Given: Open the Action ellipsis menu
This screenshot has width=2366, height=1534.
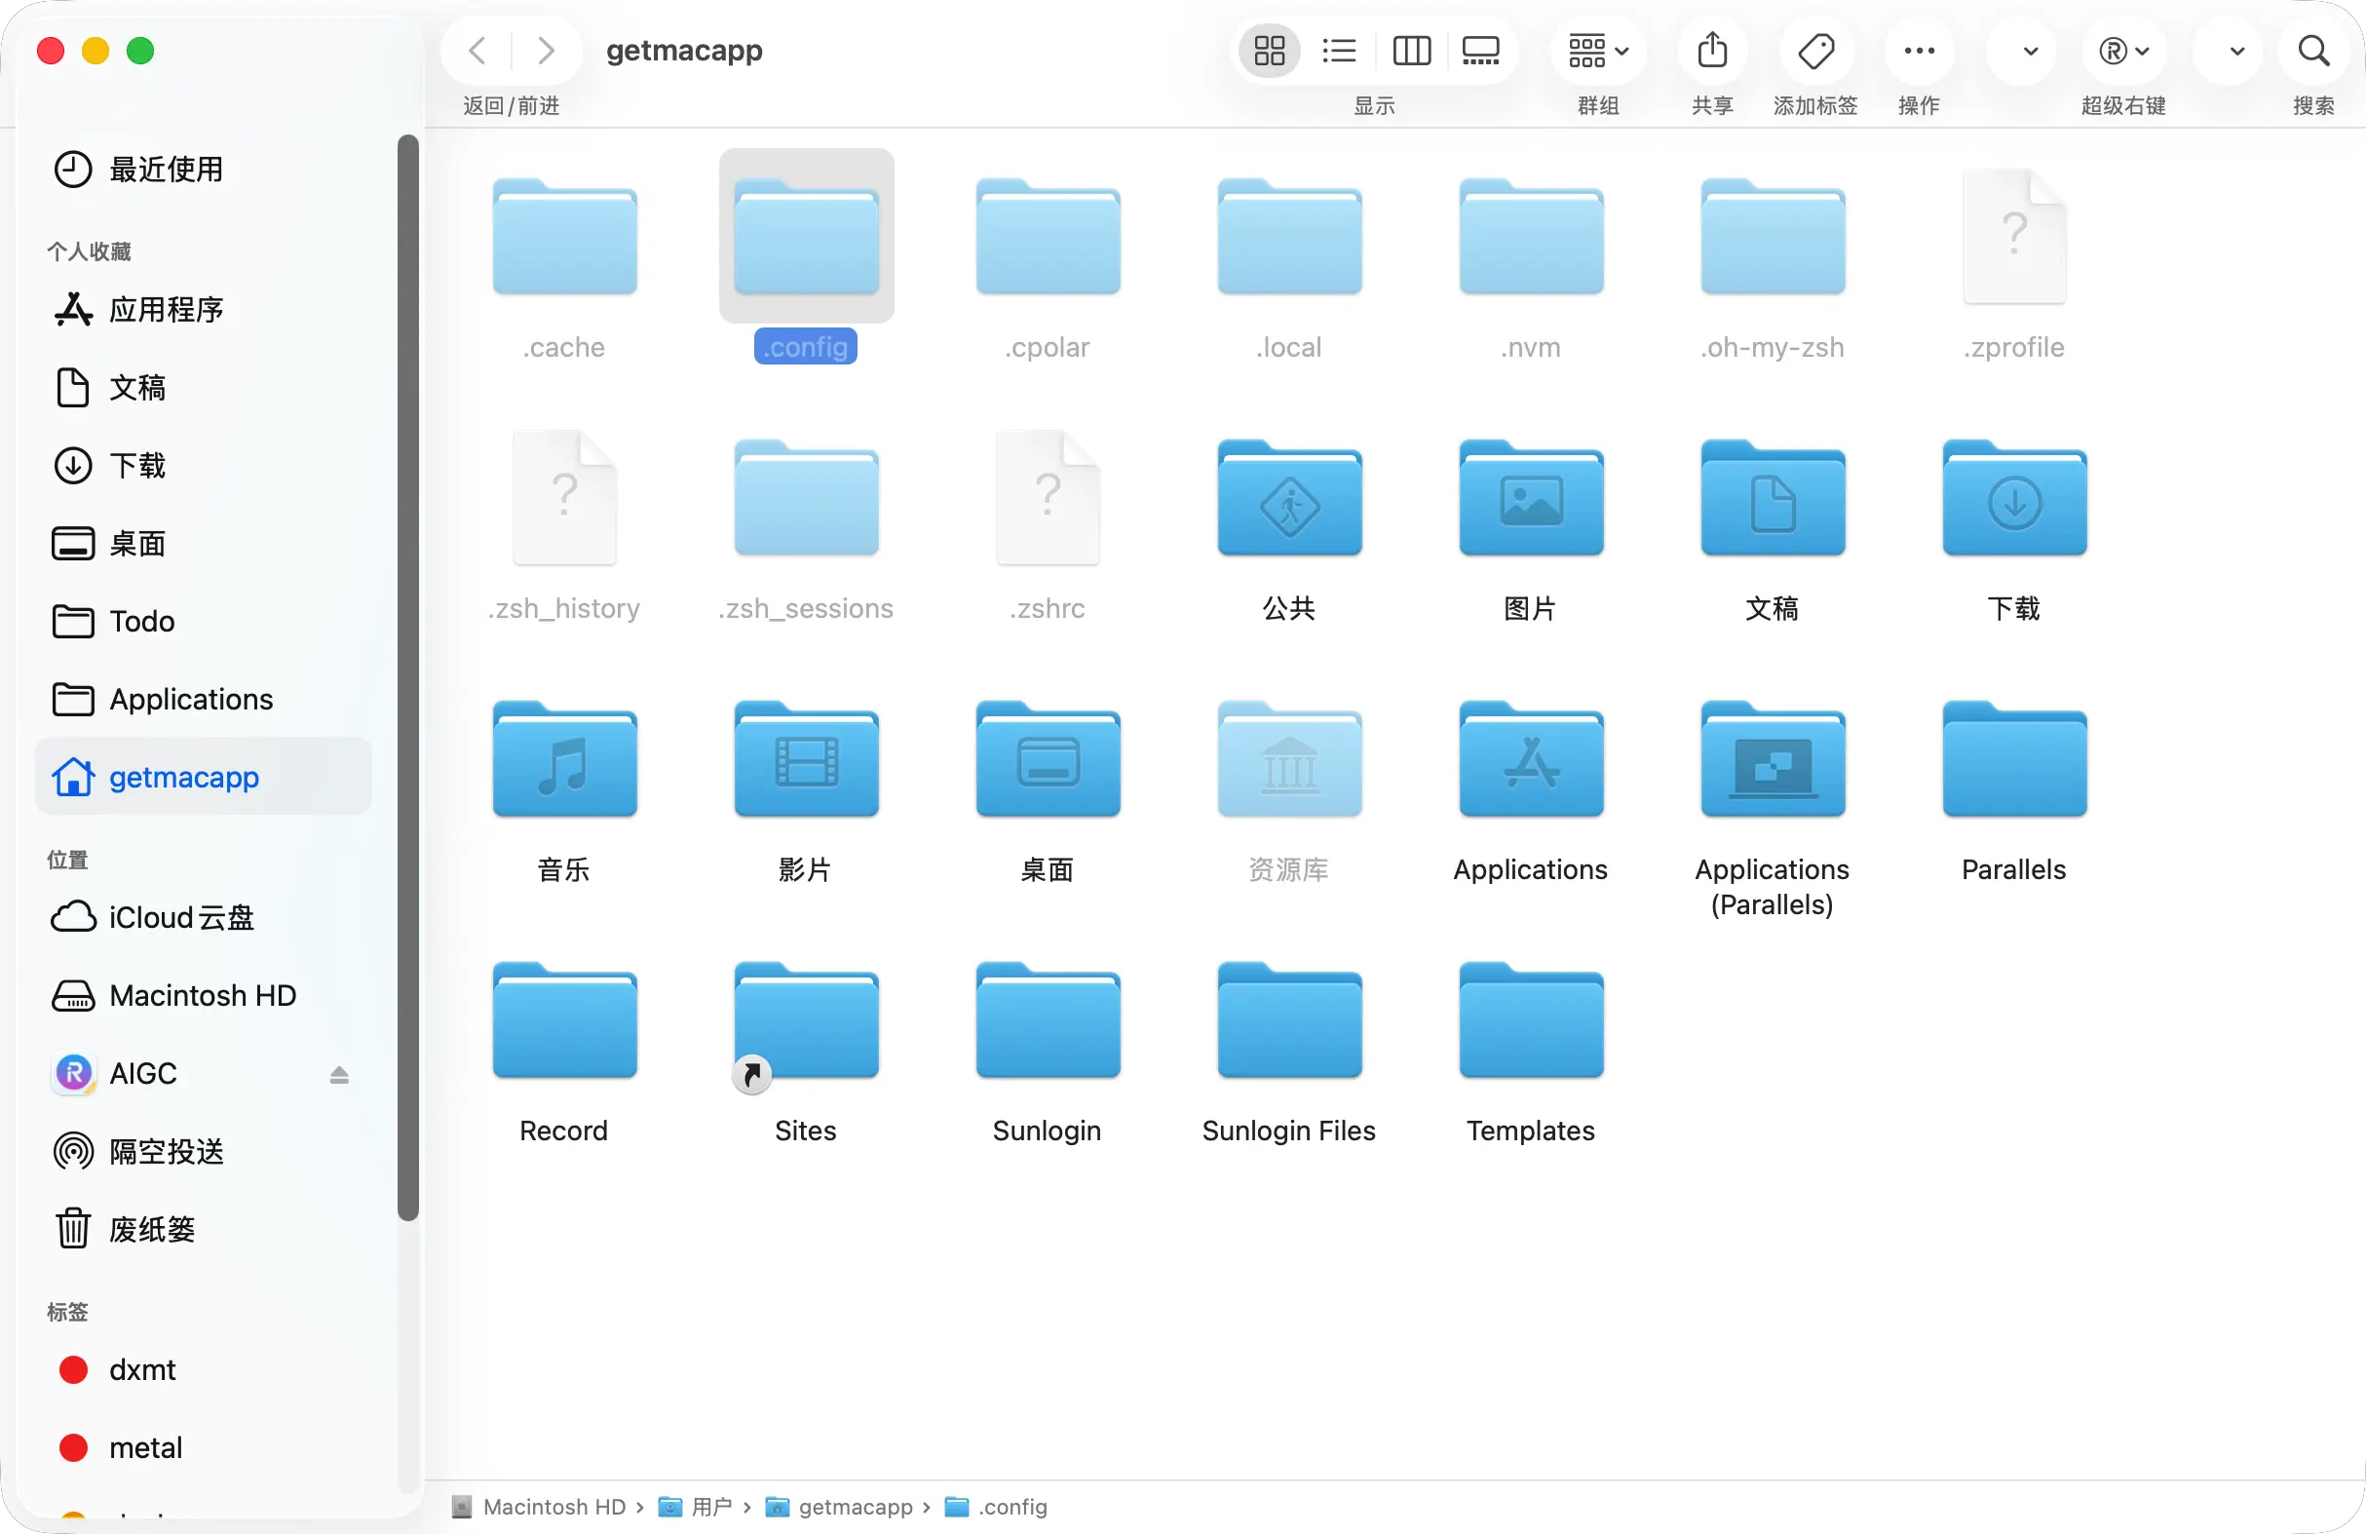Looking at the screenshot, I should pyautogui.click(x=1919, y=51).
